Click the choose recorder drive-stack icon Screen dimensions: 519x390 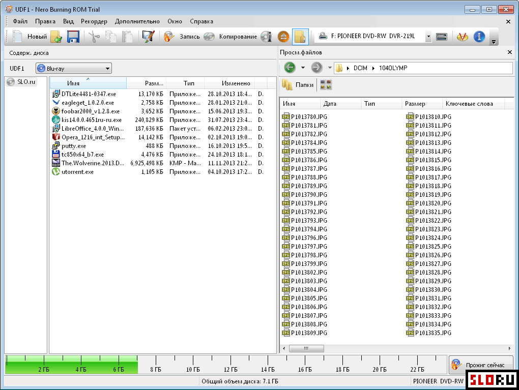(x=442, y=37)
